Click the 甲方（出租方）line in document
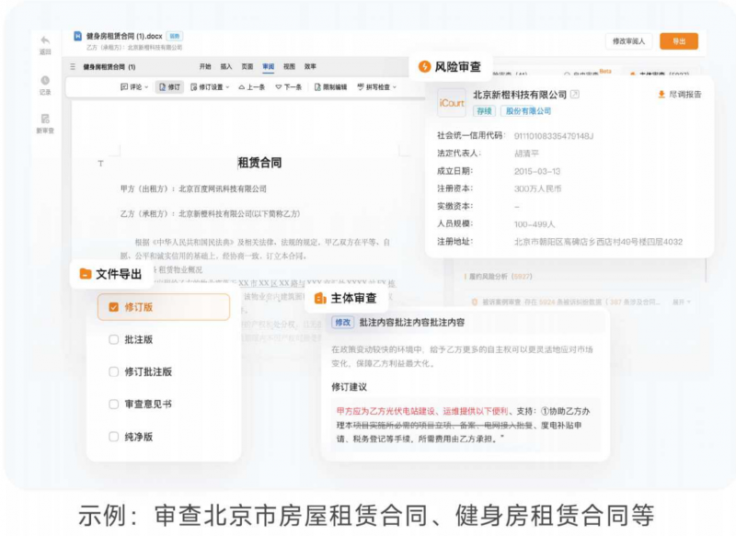 193,188
